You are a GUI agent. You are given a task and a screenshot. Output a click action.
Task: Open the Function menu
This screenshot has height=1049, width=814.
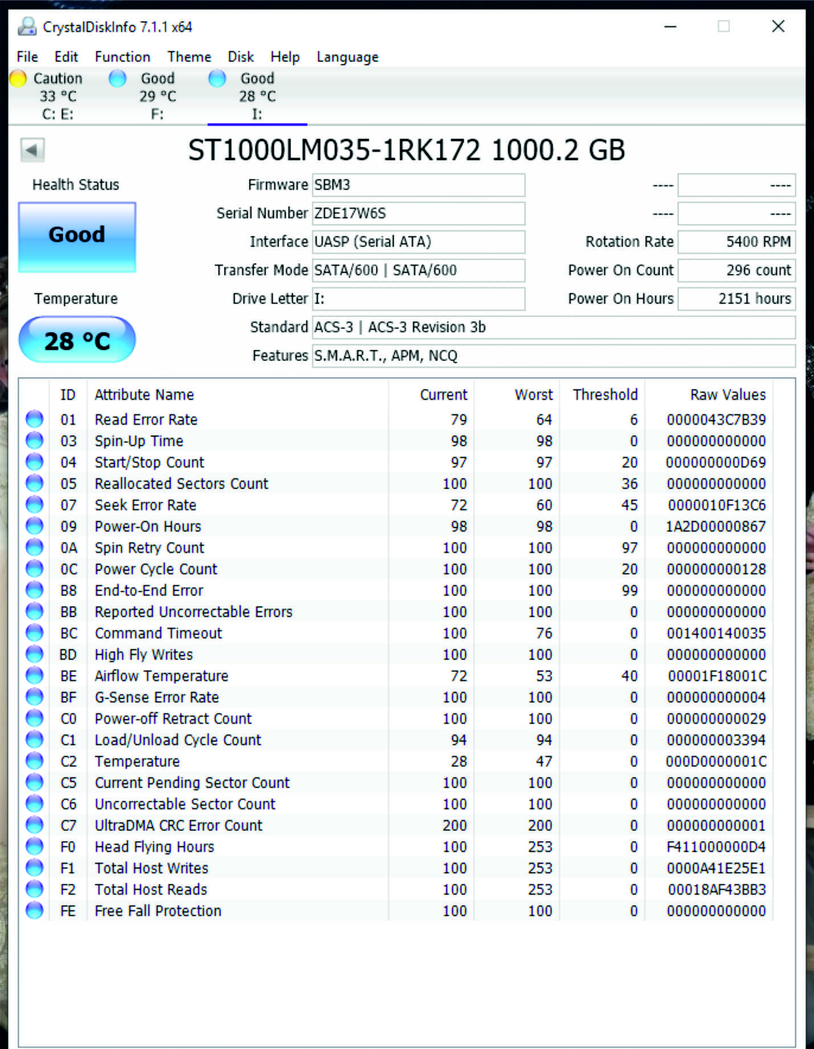coord(122,57)
